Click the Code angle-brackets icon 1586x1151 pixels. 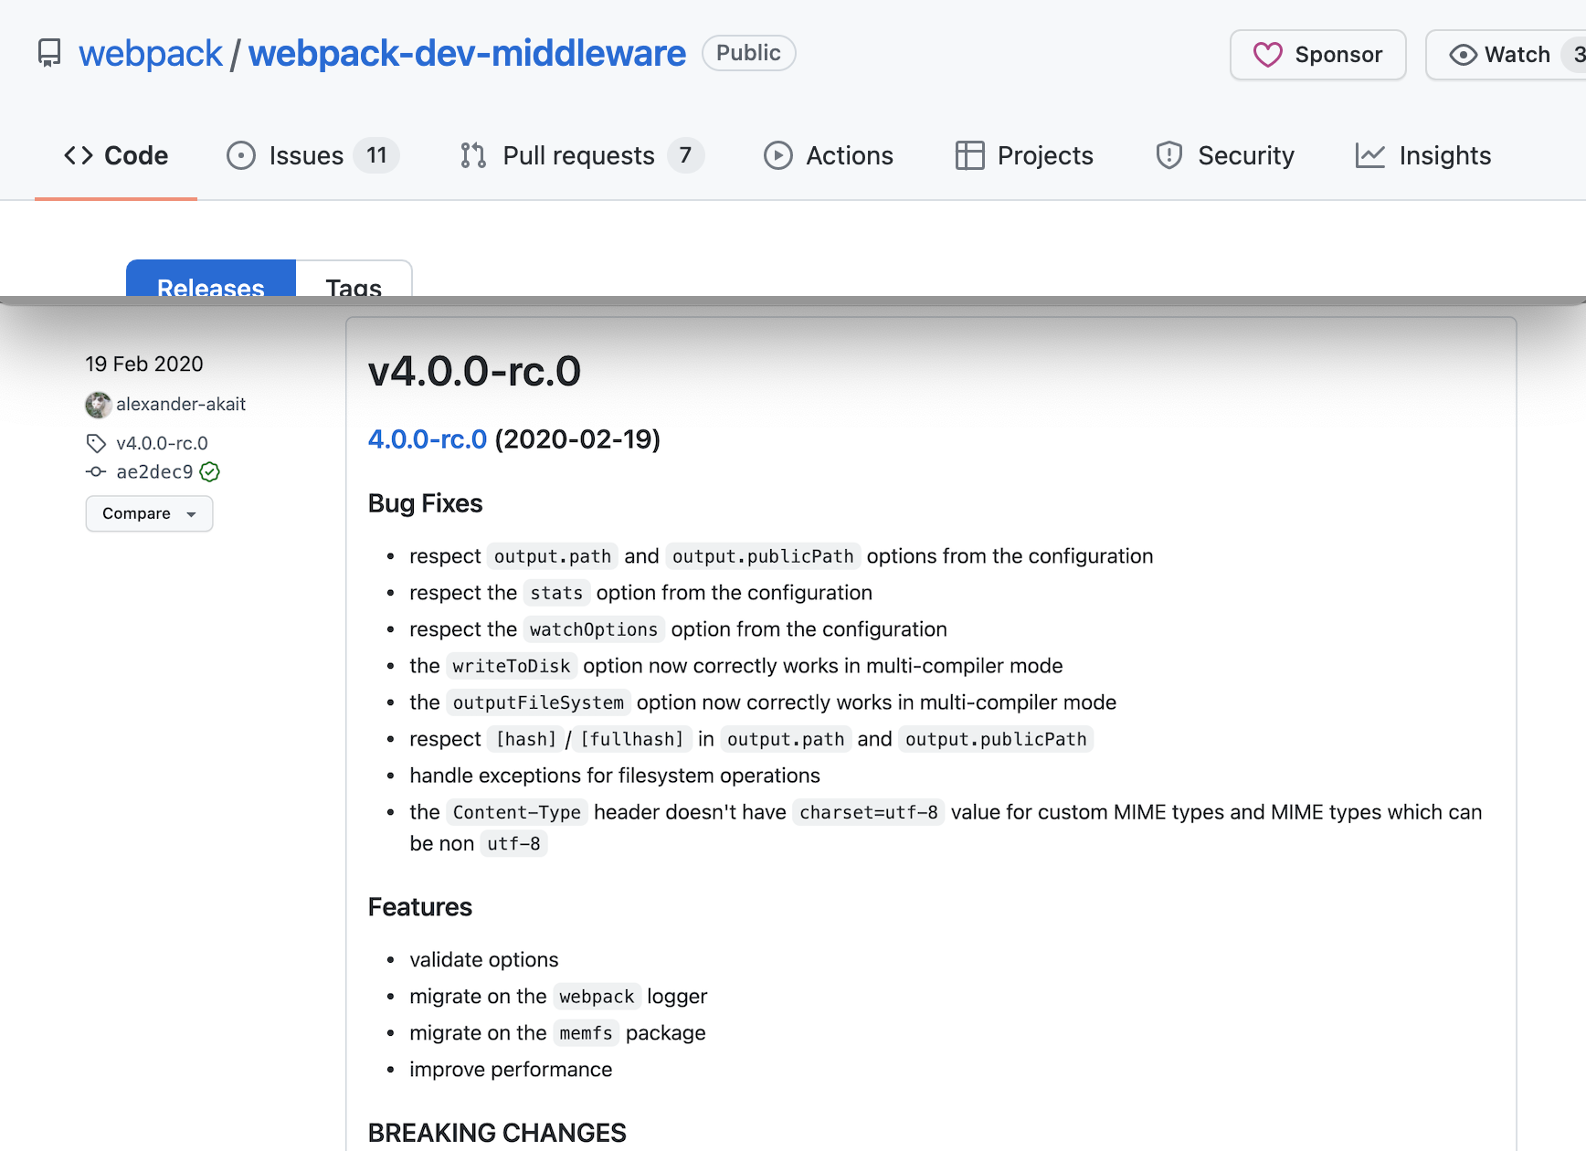79,155
